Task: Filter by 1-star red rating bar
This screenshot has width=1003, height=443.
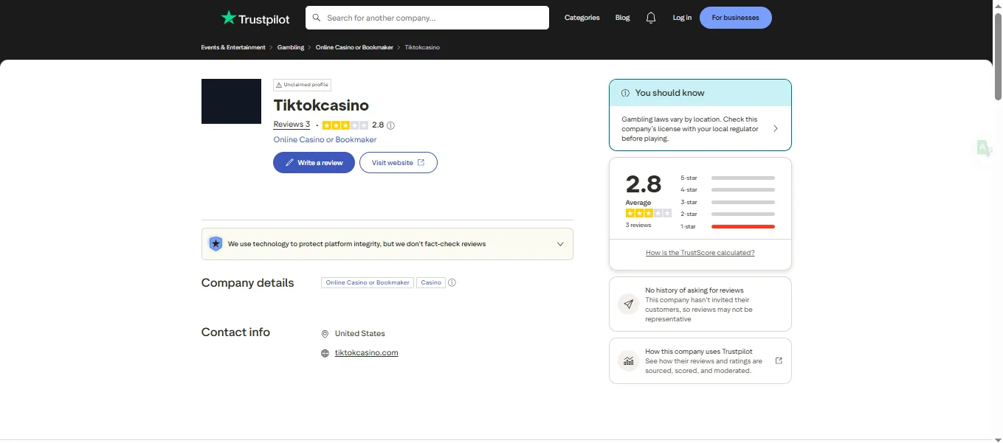Action: (x=742, y=226)
